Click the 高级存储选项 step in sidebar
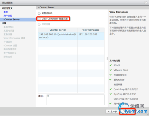 (10, 49)
